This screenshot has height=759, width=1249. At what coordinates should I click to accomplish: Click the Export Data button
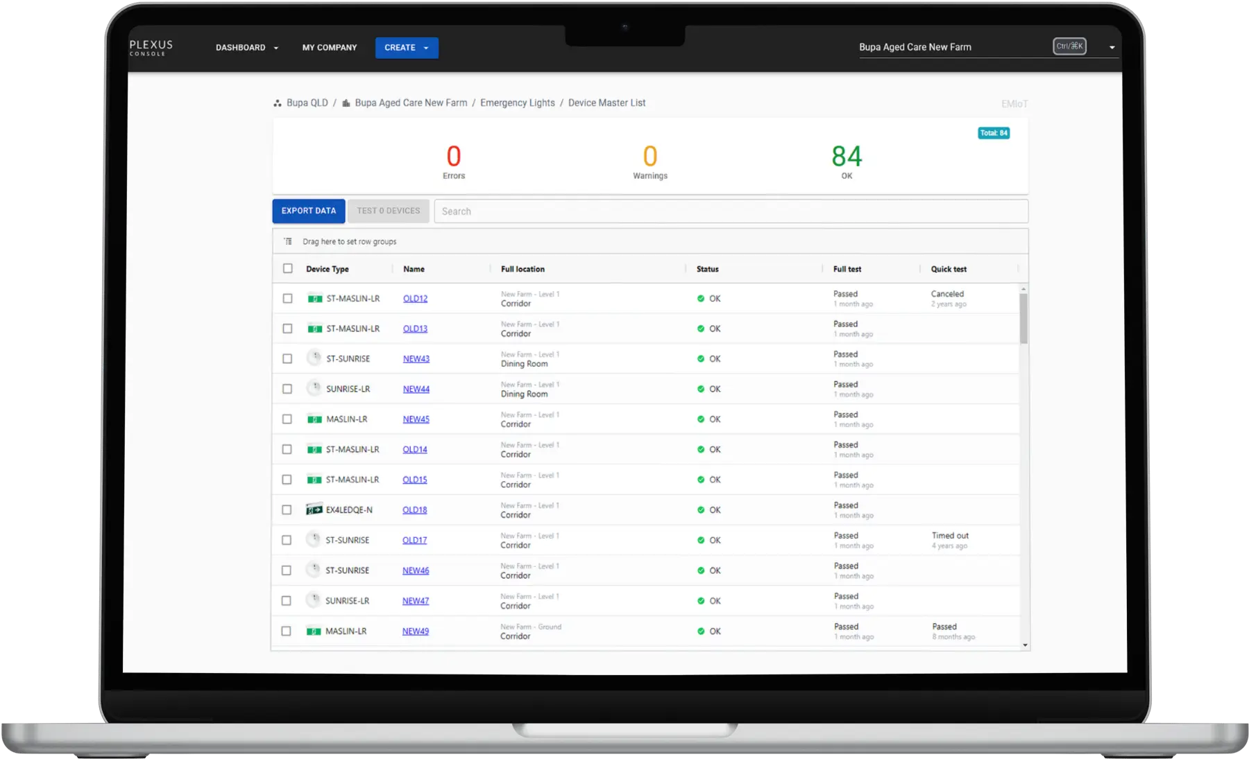tap(309, 211)
